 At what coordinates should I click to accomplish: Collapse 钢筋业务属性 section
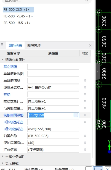(2, 60)
